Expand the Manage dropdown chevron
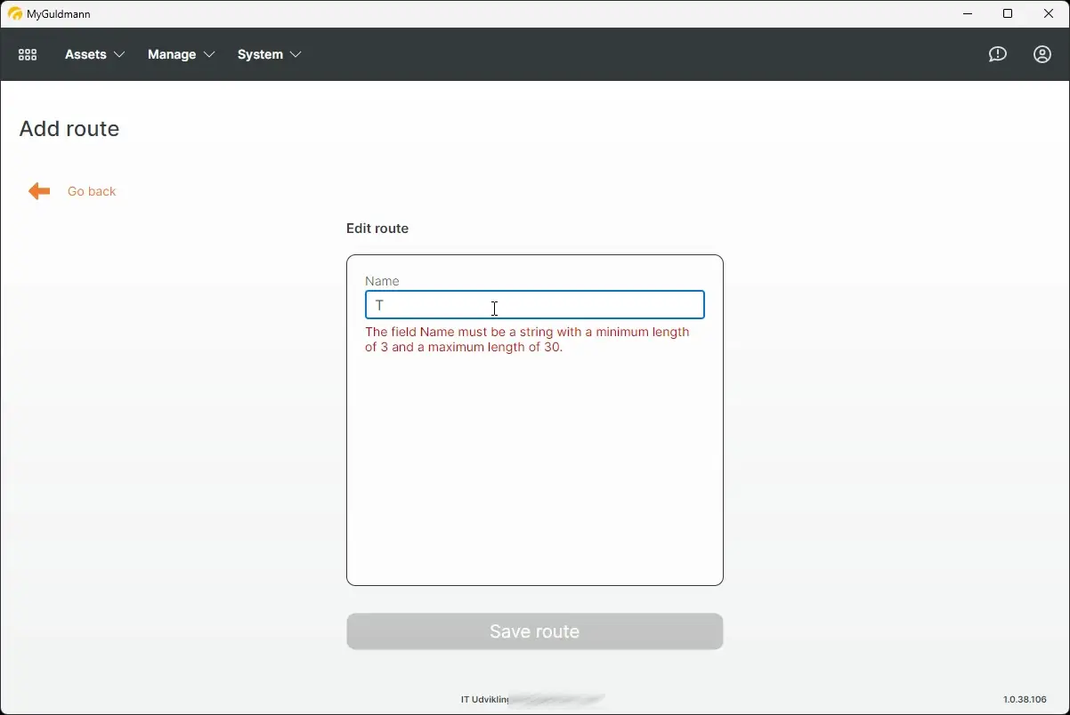Screen dimensions: 1070x715 tap(211, 54)
